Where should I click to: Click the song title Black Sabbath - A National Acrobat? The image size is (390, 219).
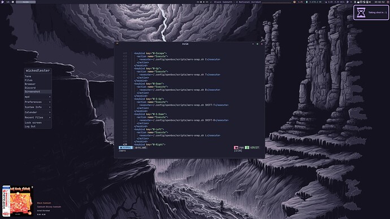point(237,2)
